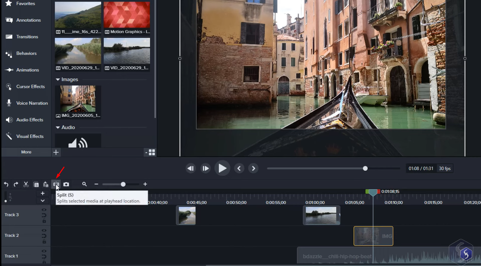This screenshot has height=266, width=481.
Task: Switch to the Transitions tab
Action: click(25, 37)
